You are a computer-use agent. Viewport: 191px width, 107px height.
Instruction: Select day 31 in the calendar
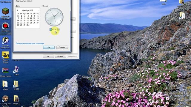coord(28,25)
